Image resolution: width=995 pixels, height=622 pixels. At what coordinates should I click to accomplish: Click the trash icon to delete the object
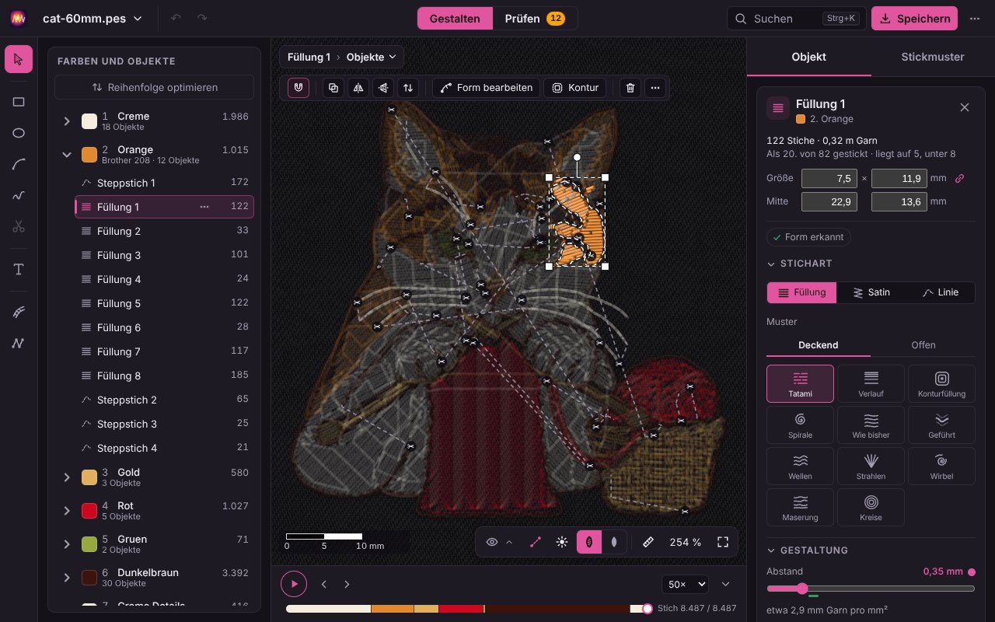(630, 88)
